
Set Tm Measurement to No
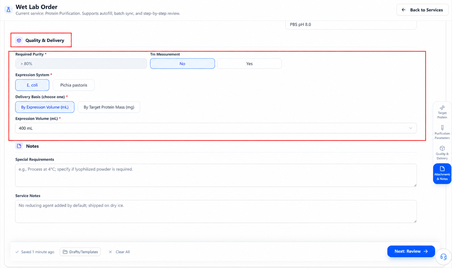point(182,64)
